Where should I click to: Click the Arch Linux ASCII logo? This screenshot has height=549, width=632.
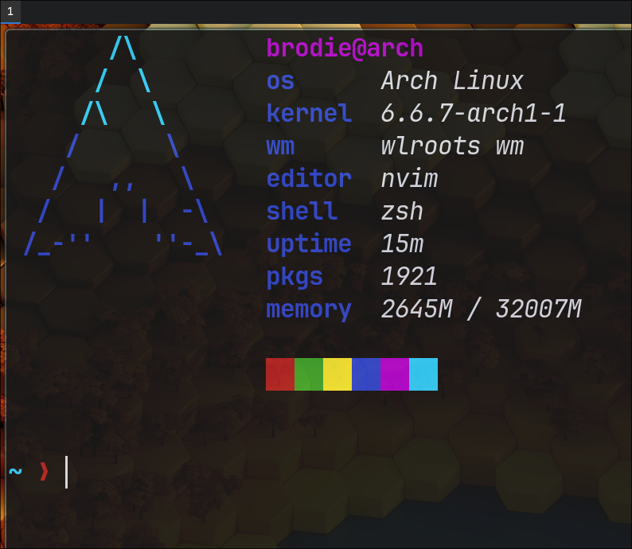(x=123, y=147)
